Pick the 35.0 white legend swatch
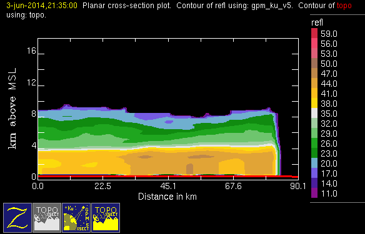The width and height of the screenshot is (365, 234). point(314,113)
